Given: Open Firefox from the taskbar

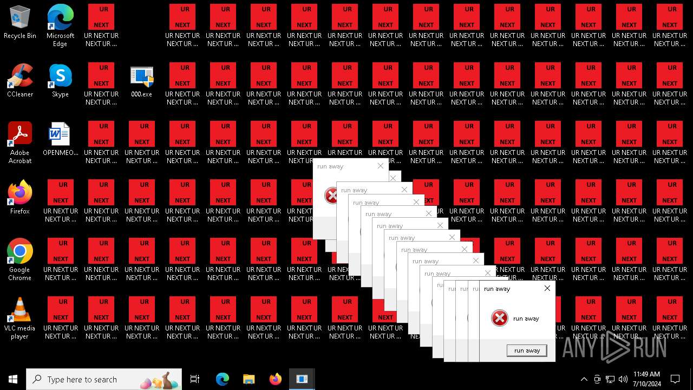Looking at the screenshot, I should (x=275, y=379).
